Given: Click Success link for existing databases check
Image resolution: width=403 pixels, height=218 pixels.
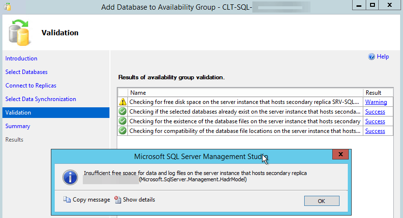Looking at the screenshot, I should coord(375,112).
